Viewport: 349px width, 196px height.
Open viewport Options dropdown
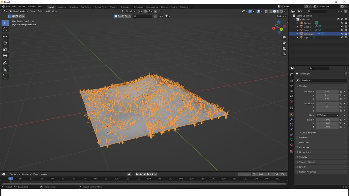pyautogui.click(x=282, y=16)
